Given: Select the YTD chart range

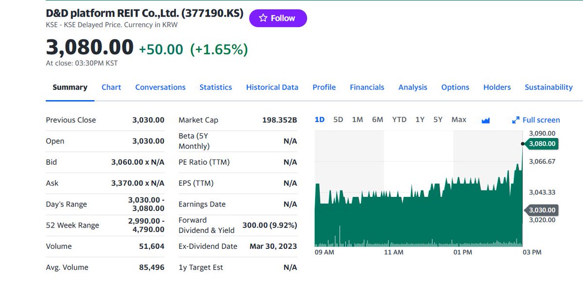Looking at the screenshot, I should point(399,120).
